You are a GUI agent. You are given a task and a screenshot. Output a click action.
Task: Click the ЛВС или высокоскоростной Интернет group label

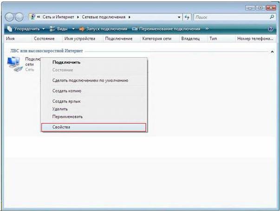click(46, 51)
